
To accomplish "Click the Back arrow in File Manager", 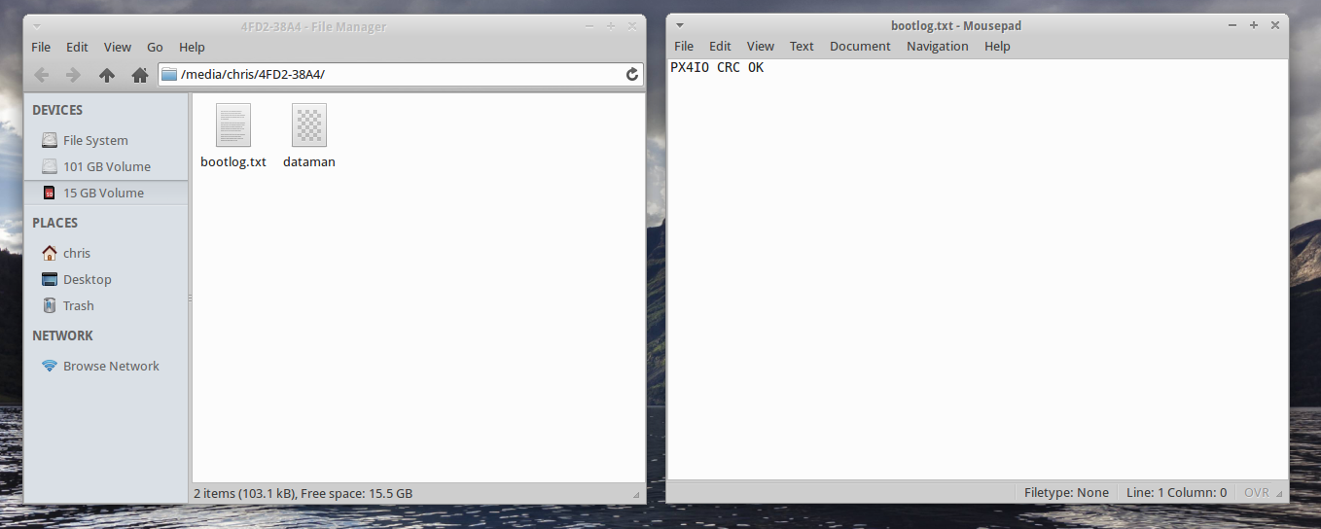I will (x=41, y=75).
